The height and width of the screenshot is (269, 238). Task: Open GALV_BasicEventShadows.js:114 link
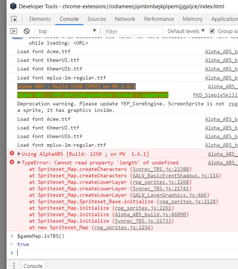click(x=176, y=175)
